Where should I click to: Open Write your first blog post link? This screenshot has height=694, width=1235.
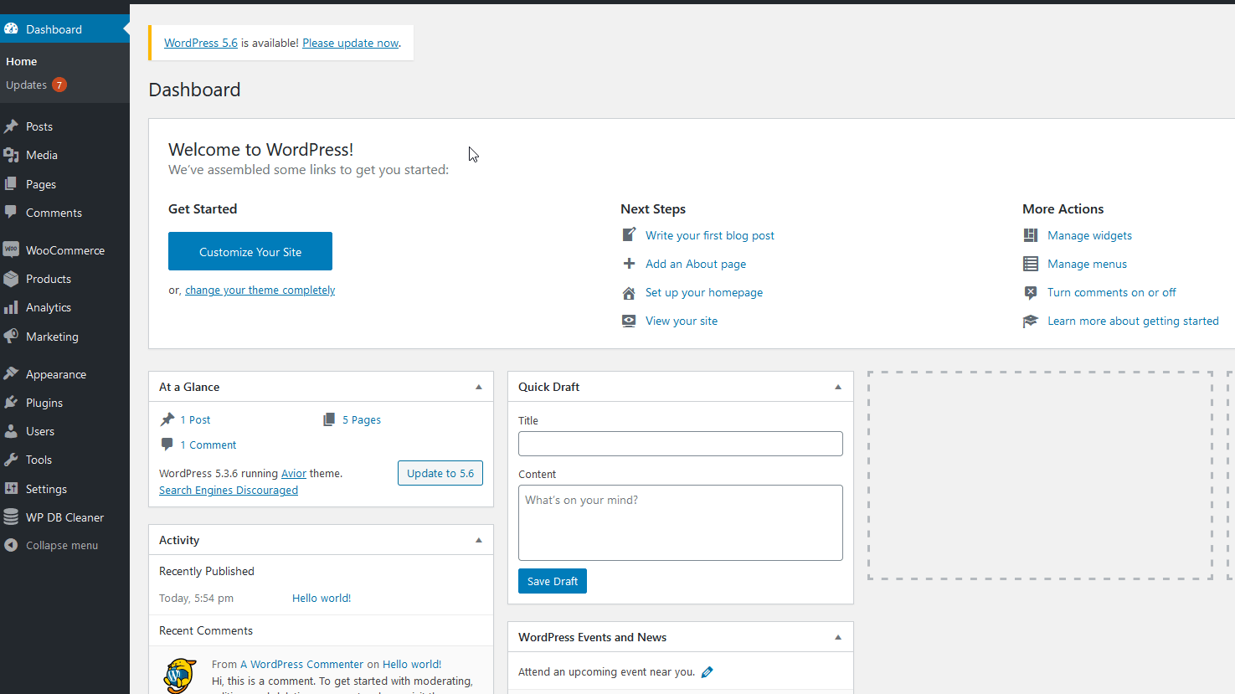[x=710, y=235]
